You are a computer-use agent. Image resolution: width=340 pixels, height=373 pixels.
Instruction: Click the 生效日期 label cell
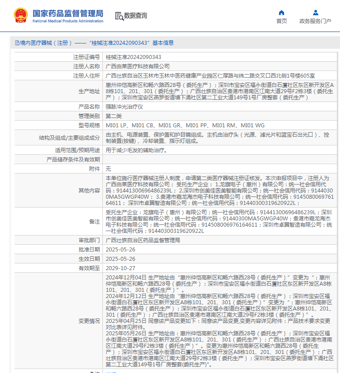(x=59, y=259)
